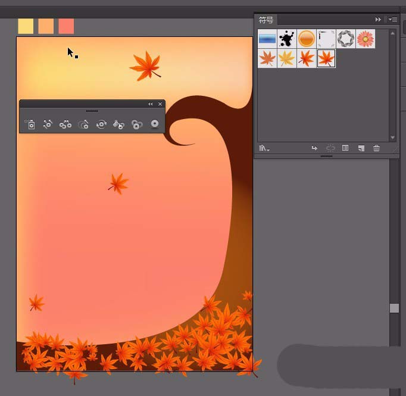Image resolution: width=406 pixels, height=396 pixels.
Task: Select the Symbol Stainer tool
Action: 118,124
